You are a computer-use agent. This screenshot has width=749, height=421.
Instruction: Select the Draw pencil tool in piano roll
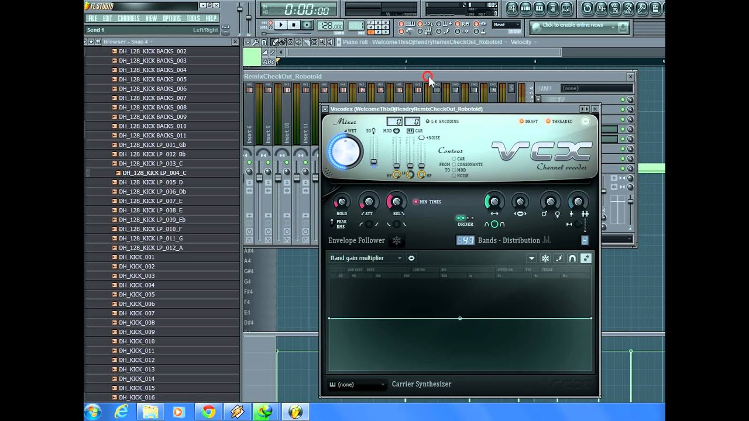[274, 42]
